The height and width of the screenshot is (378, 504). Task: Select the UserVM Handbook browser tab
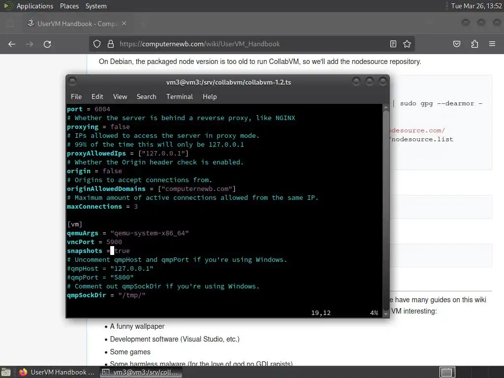[77, 24]
